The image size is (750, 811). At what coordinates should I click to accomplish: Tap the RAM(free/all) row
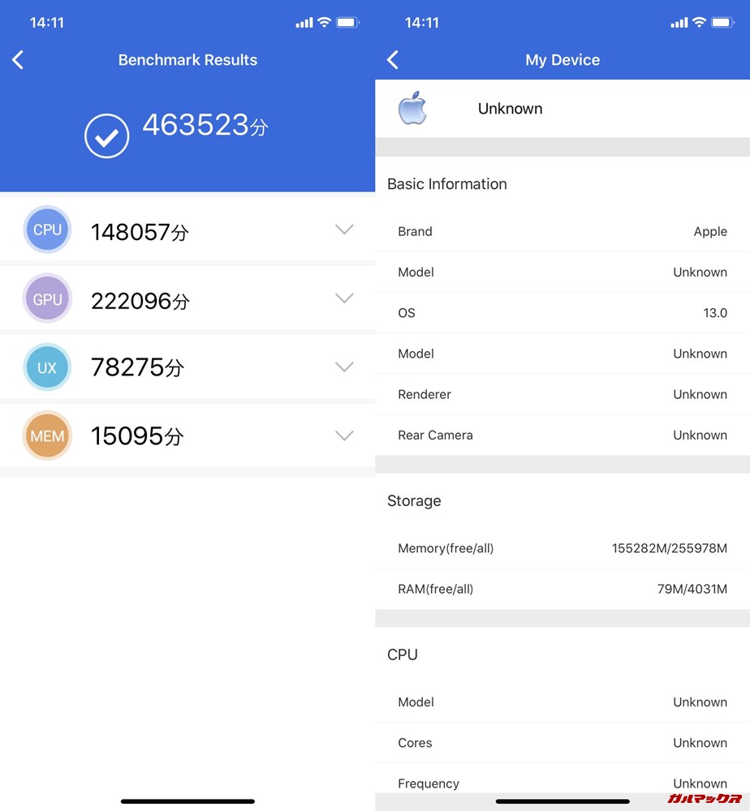tap(562, 590)
